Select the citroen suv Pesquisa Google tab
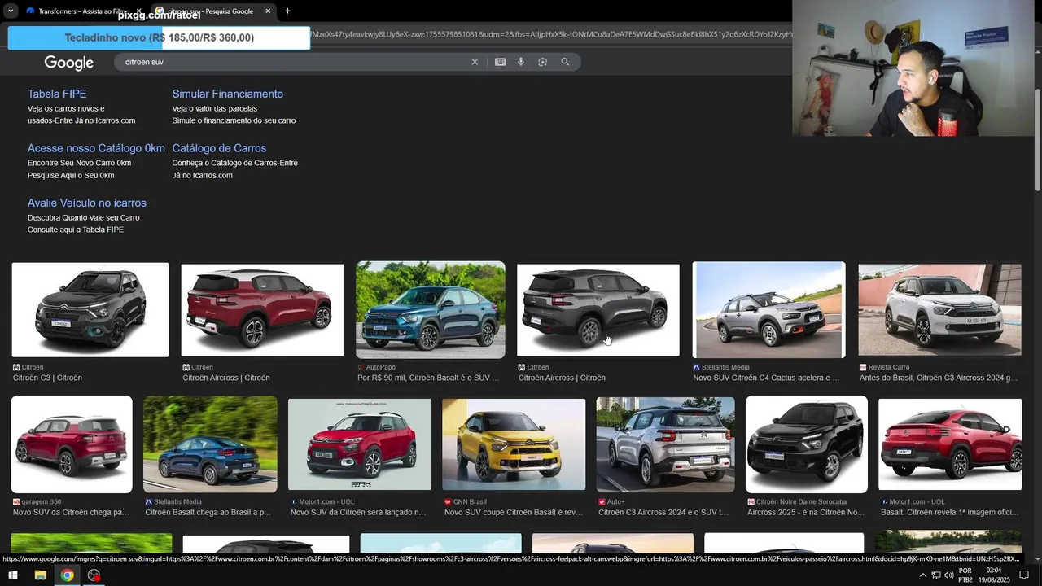The height and width of the screenshot is (586, 1042). point(212,11)
